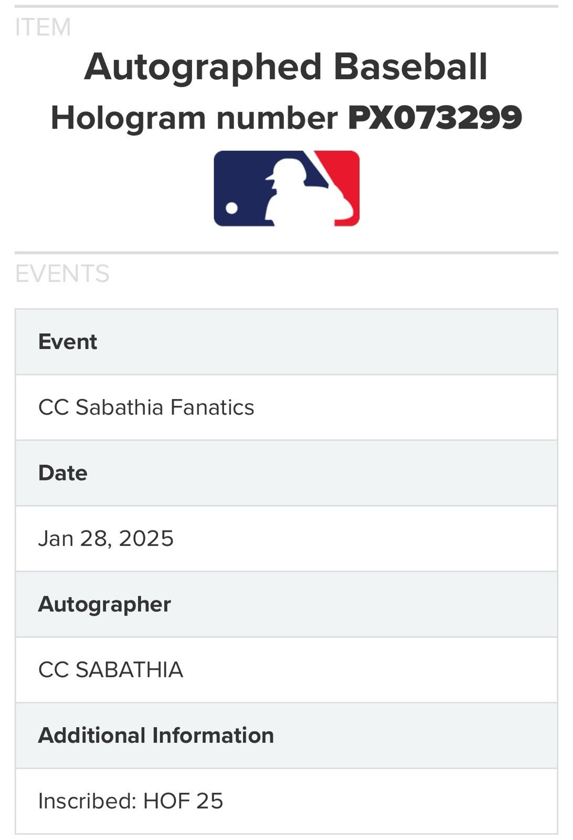Click the EVENTS section label
The image size is (573, 840).
[62, 274]
